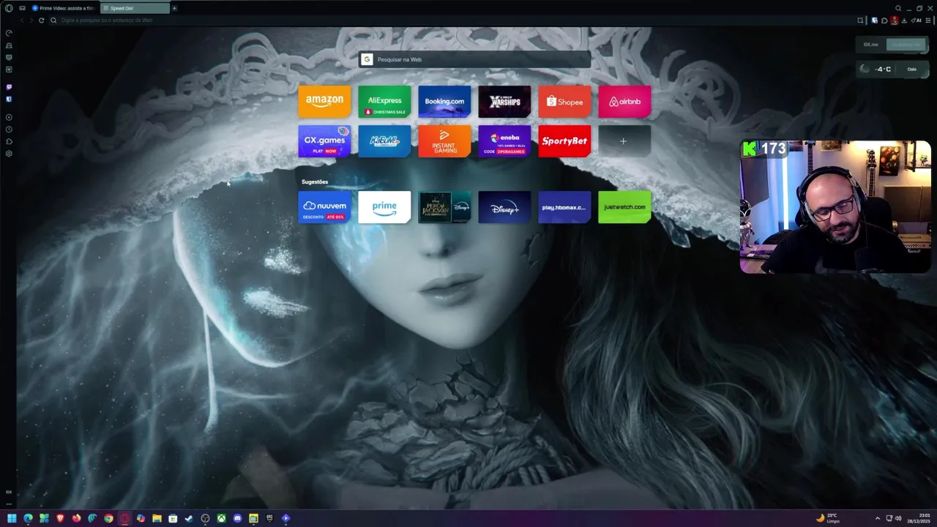
Task: Go forward using the forward arrow
Action: [31, 20]
